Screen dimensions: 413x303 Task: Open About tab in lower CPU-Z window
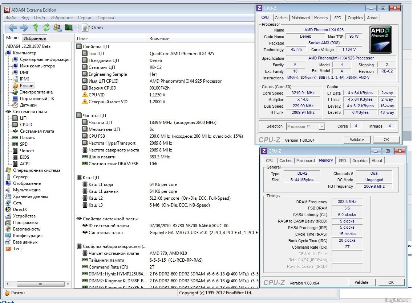tap(377, 160)
